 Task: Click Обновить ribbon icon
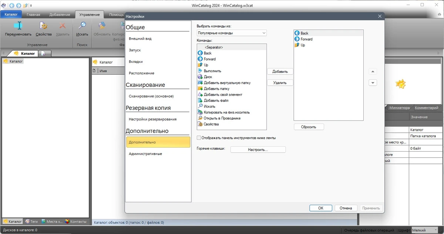(x=102, y=26)
